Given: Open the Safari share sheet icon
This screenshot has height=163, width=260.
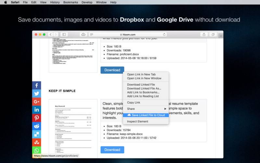Looking at the screenshot, I should (204, 35).
